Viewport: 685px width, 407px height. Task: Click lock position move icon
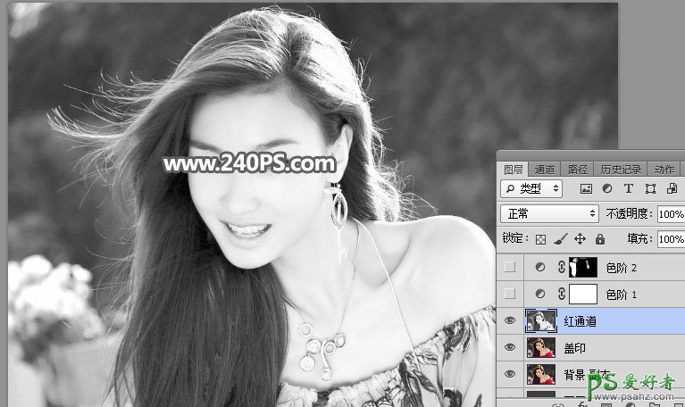581,239
